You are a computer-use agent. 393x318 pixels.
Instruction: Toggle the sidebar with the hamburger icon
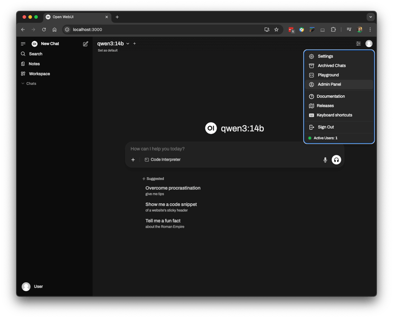coord(23,44)
